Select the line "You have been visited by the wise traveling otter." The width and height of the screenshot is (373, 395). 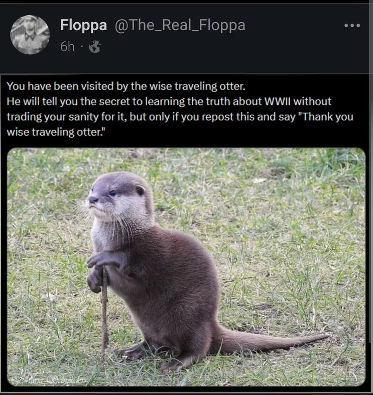coord(126,86)
